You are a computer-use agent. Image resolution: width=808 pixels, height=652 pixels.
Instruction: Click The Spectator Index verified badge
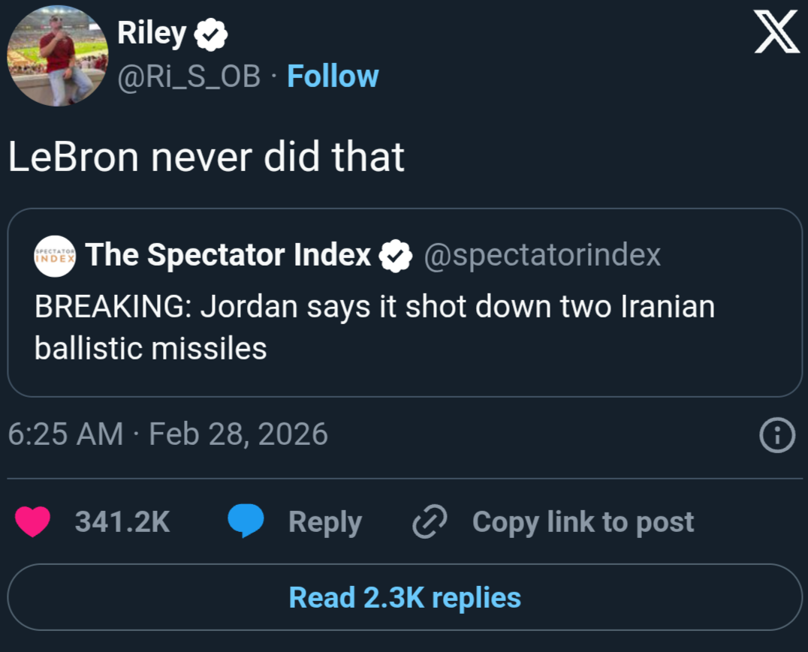pos(395,256)
